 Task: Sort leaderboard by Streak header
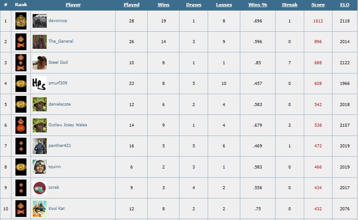[290, 5]
